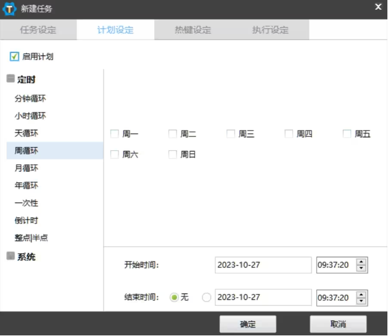
Task: Click the app logo icon in title bar
Action: pyautogui.click(x=10, y=9)
